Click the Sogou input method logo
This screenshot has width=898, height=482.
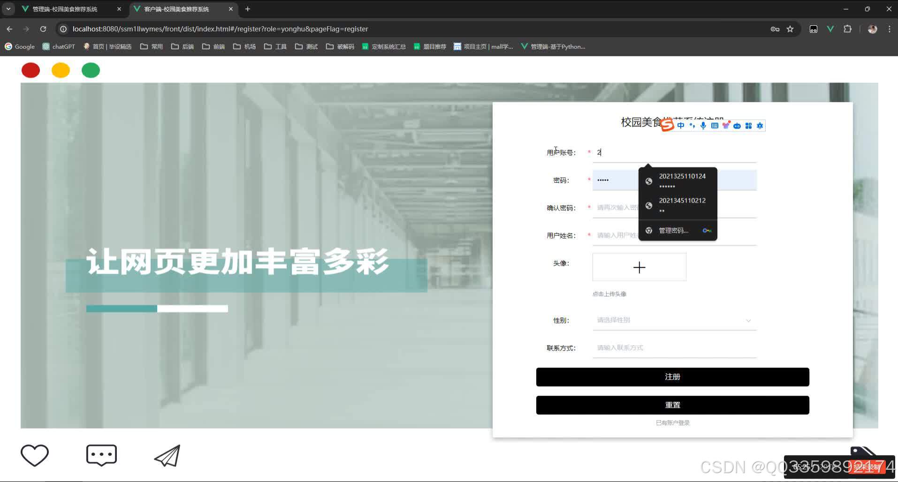pos(667,125)
